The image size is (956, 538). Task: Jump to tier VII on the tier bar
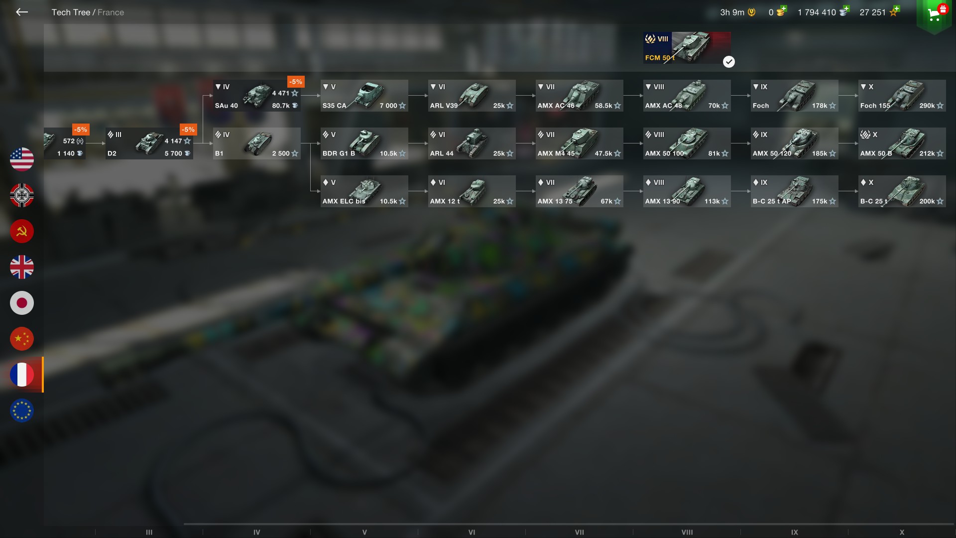pyautogui.click(x=580, y=532)
